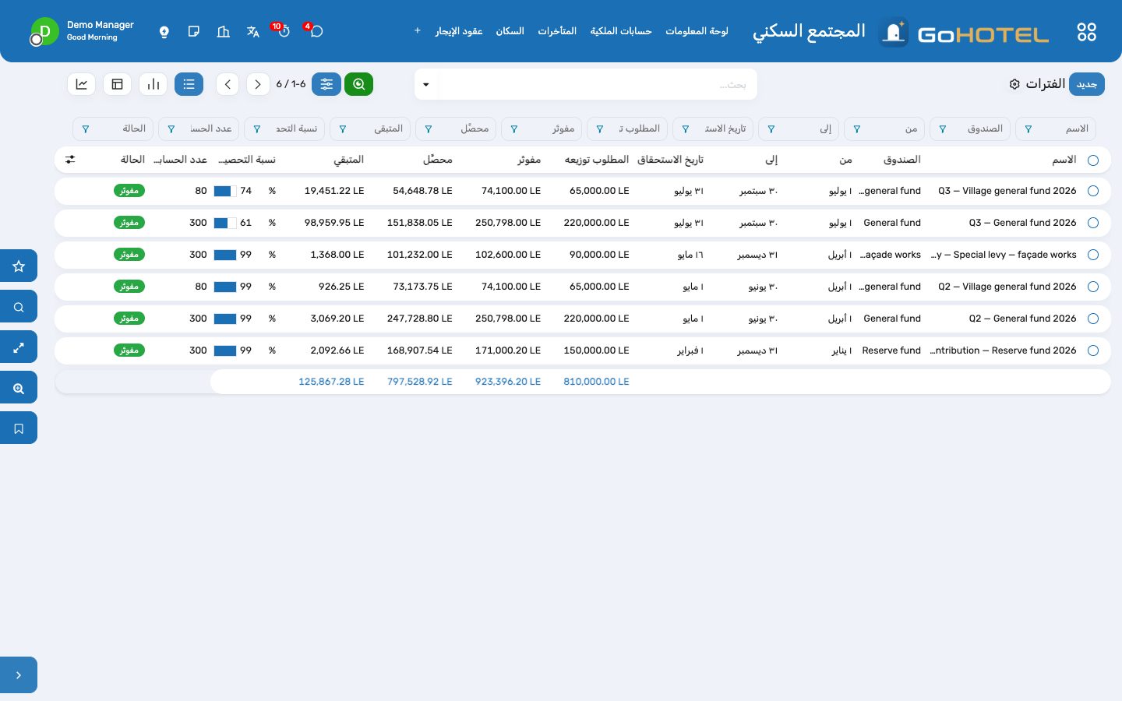1122x701 pixels.
Task: Go to the next page arrow
Action: tap(228, 84)
